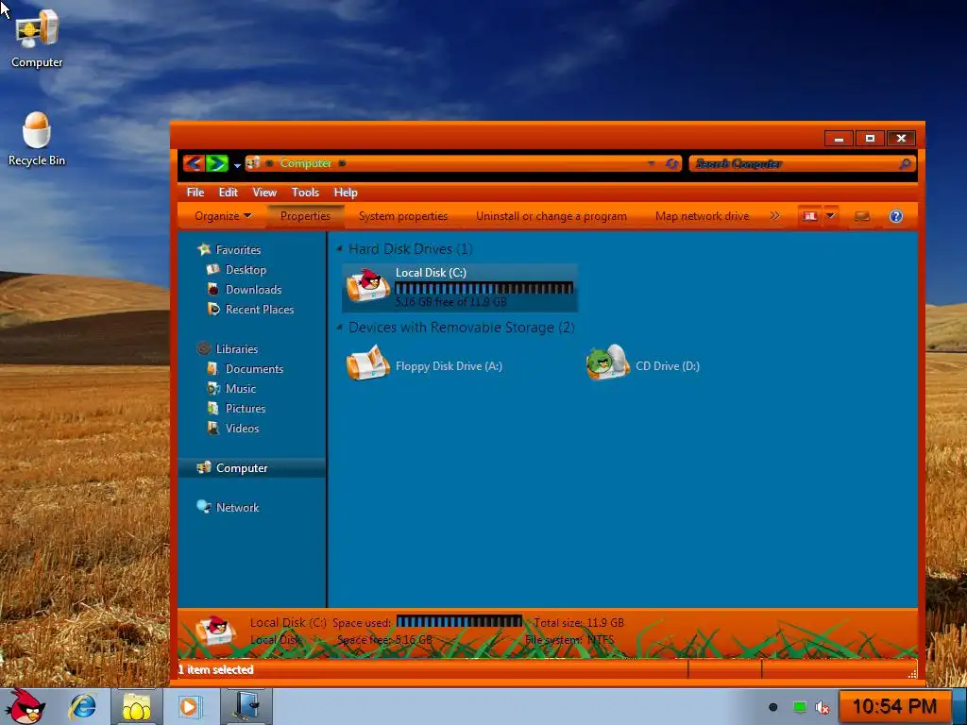Click the door-shaped taskbar icon

[x=246, y=706]
